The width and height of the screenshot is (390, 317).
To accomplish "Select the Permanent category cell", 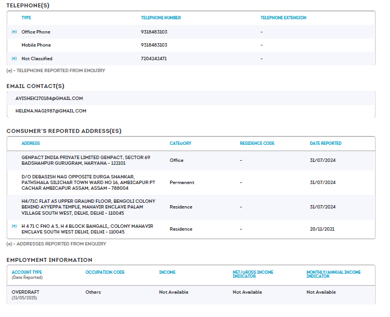I will coord(182,182).
